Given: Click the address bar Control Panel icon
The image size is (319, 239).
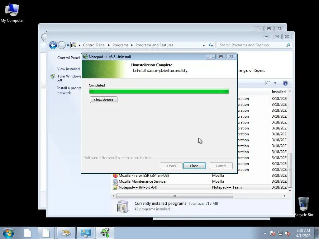Looking at the screenshot, I should tap(74, 45).
